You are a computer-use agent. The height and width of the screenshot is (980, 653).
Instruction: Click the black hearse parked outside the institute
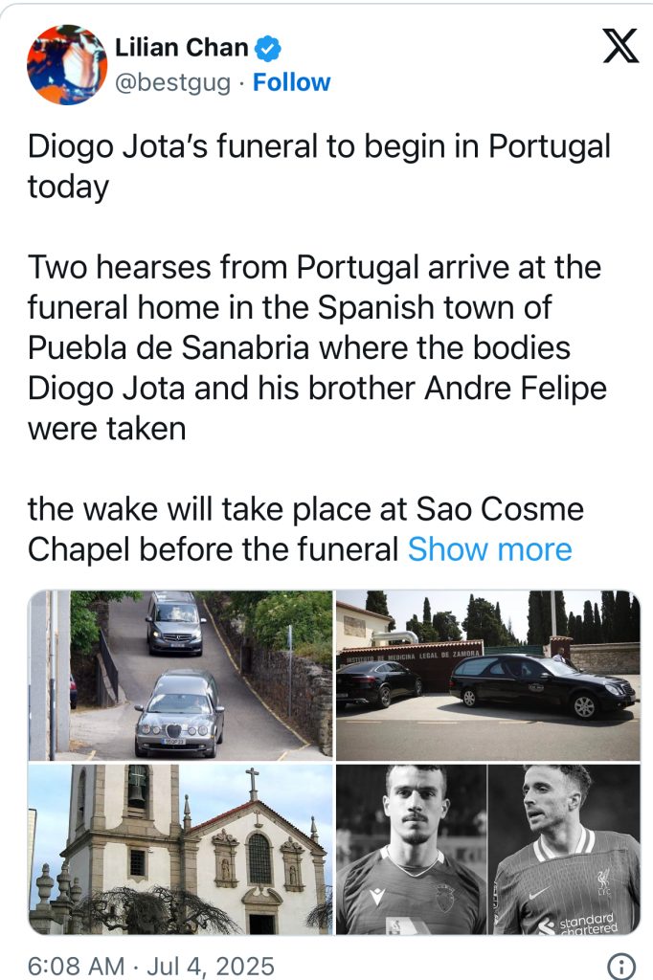pos(541,684)
